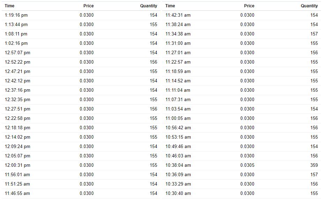Image resolution: width=329 pixels, height=205 pixels.
Task: Click quantity 157 in 10:36:09 am row
Action: pos(314,175)
